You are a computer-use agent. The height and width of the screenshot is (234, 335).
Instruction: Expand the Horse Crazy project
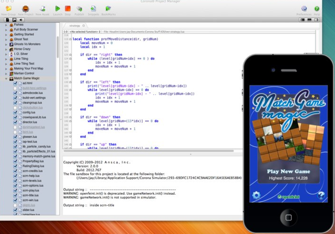click(6, 49)
